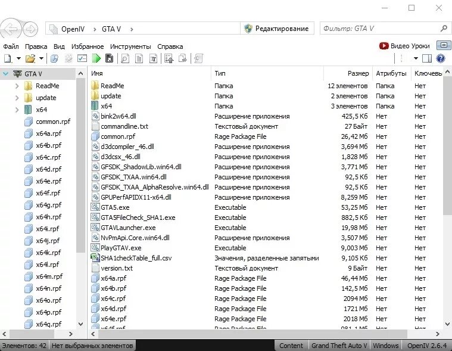
Task: Open the dropdown arrow next to Open folder icon
Action: point(41,58)
